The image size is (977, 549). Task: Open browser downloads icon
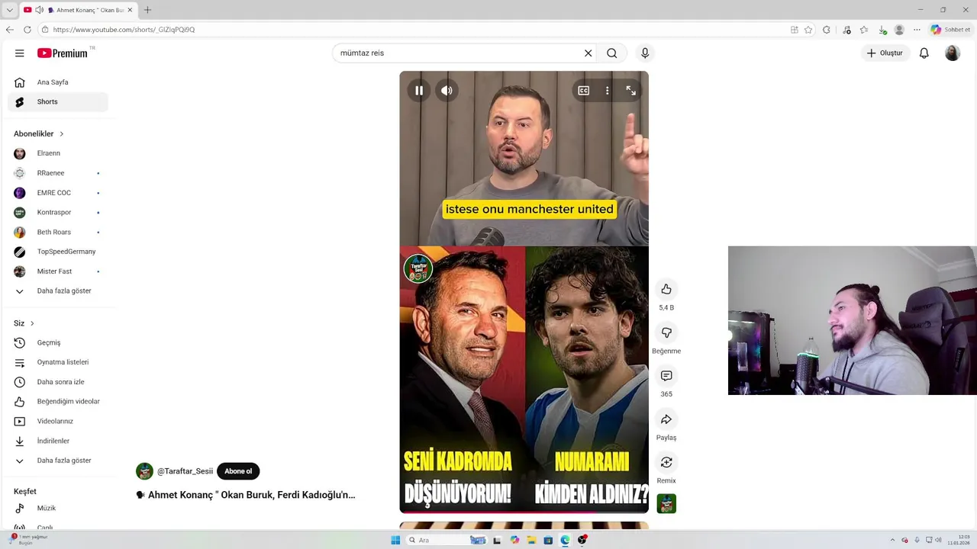click(x=882, y=30)
